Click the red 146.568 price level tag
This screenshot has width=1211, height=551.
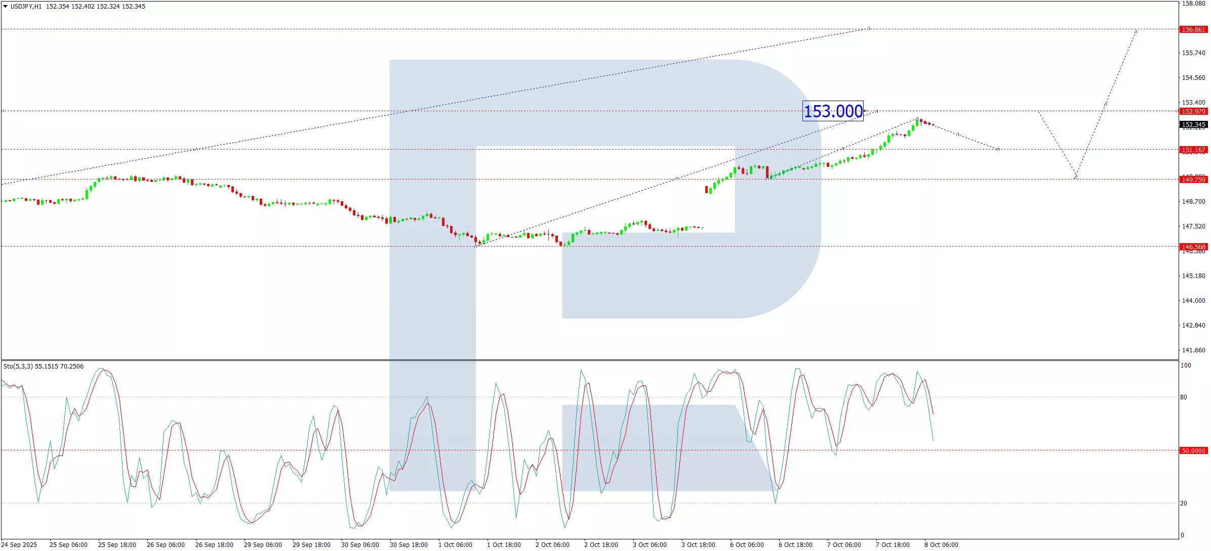(x=1193, y=247)
